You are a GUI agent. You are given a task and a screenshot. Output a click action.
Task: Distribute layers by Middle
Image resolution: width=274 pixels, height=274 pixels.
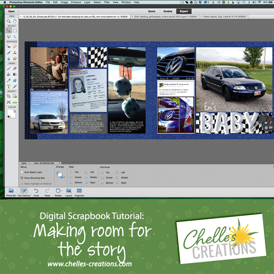click(122, 178)
